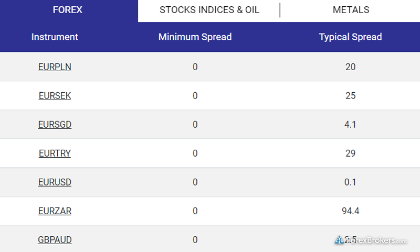Screen dimensions: 420x252
Task: Click the EURSEK typical spread value 25
Action: click(x=350, y=96)
